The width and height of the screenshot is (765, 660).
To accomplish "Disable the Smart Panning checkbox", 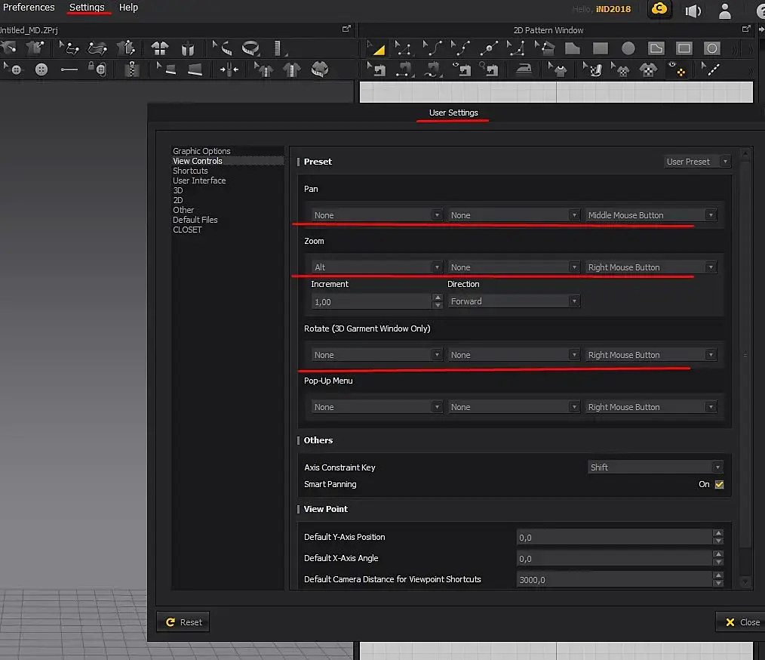I will click(719, 485).
